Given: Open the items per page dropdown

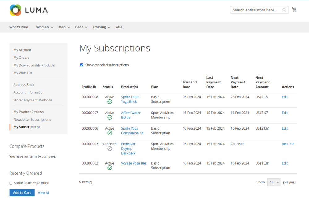Looking at the screenshot, I should click(274, 182).
